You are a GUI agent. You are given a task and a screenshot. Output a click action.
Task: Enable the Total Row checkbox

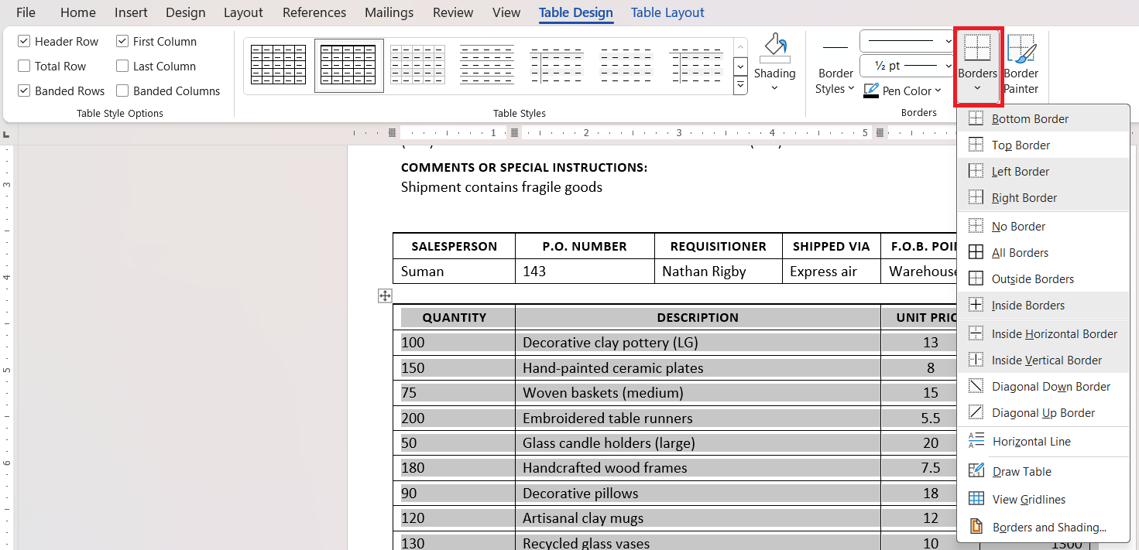pyautogui.click(x=24, y=66)
